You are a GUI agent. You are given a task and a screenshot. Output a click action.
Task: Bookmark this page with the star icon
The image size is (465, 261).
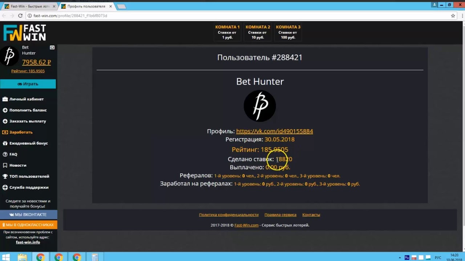click(x=453, y=16)
